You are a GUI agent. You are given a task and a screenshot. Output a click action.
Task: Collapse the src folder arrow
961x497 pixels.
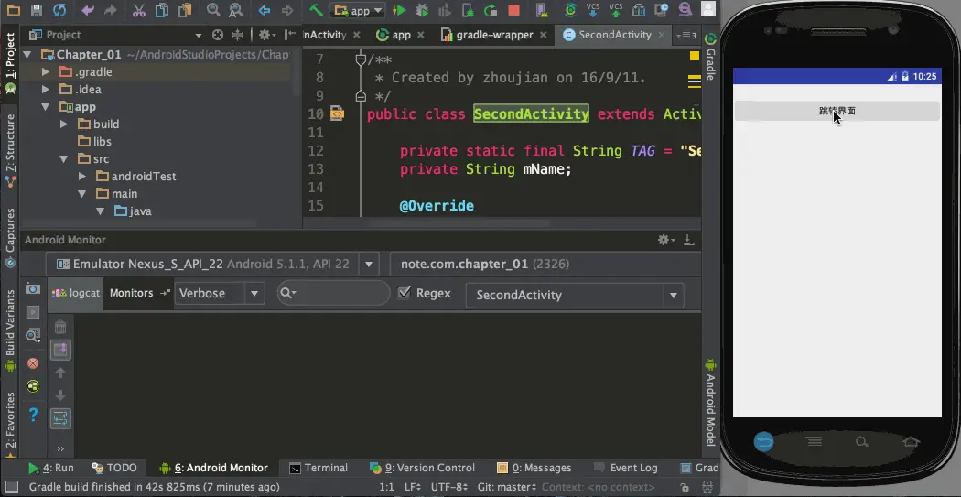point(64,159)
